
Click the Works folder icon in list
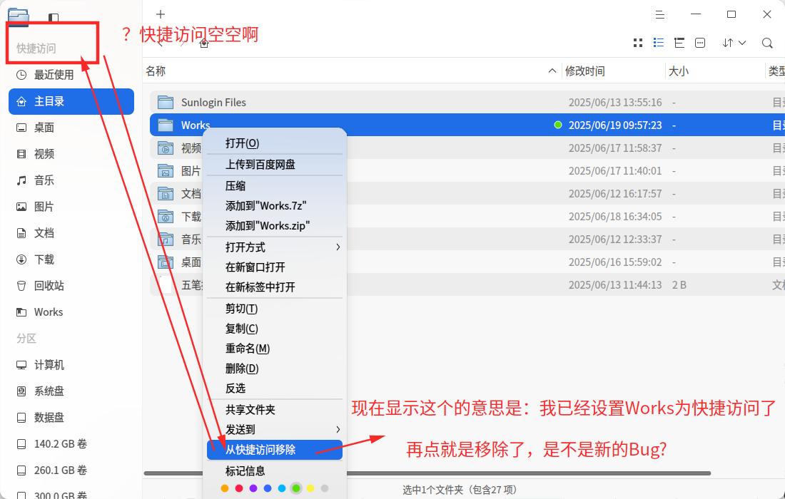click(166, 125)
